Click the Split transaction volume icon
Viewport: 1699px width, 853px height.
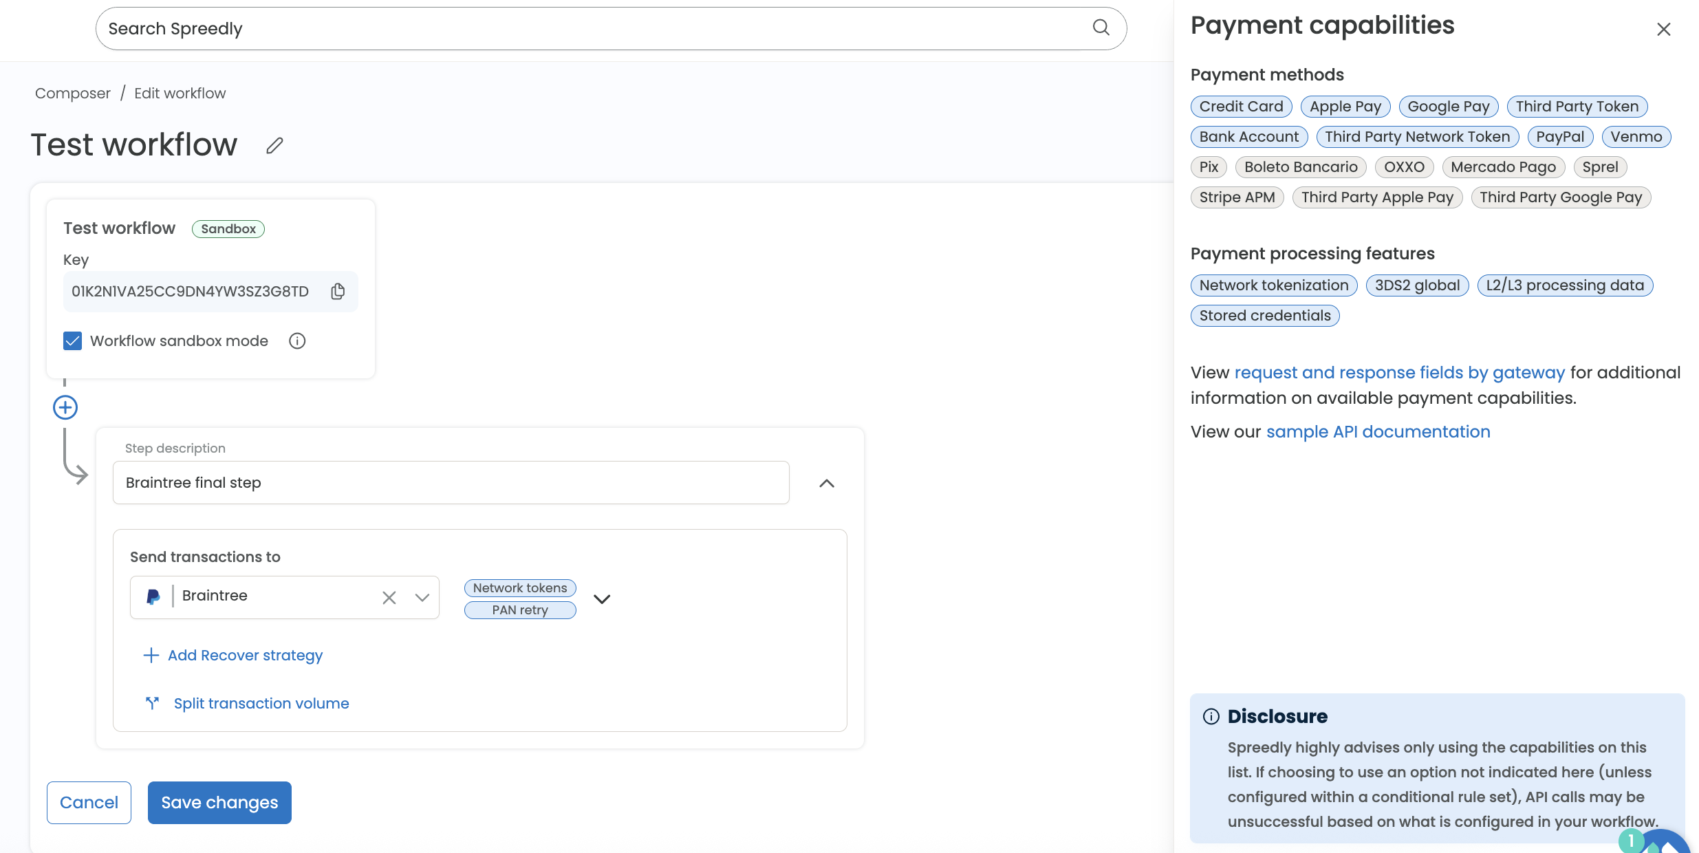(152, 702)
